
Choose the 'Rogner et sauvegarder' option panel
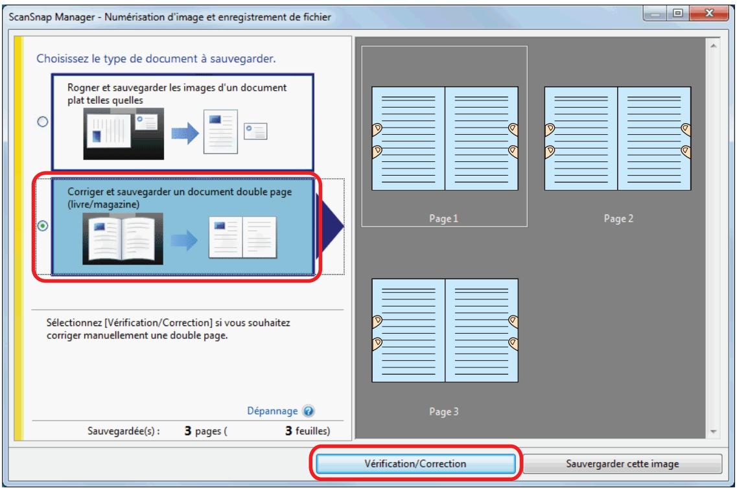(182, 122)
